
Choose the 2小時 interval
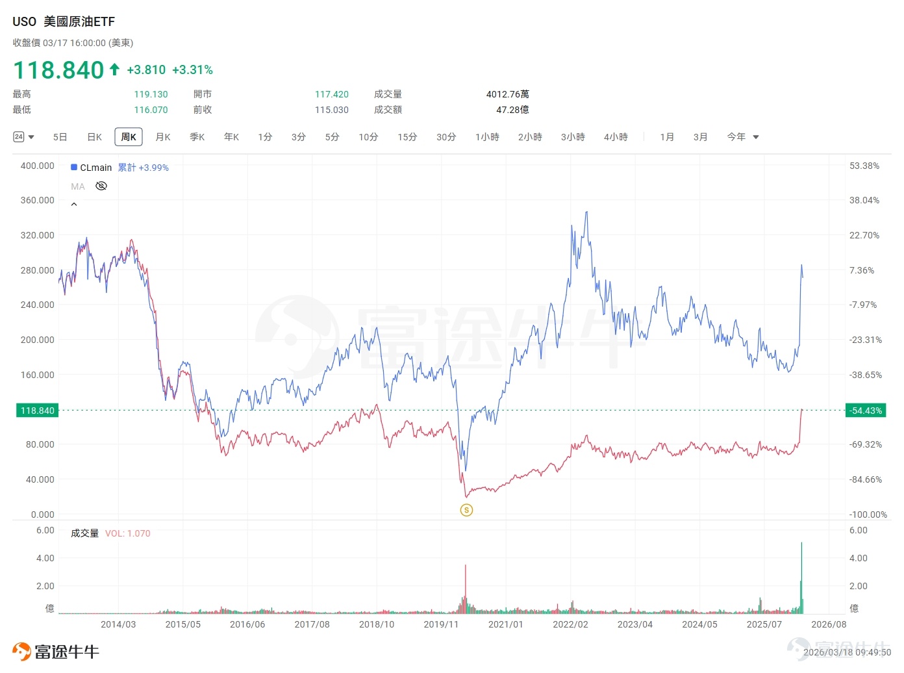[530, 137]
